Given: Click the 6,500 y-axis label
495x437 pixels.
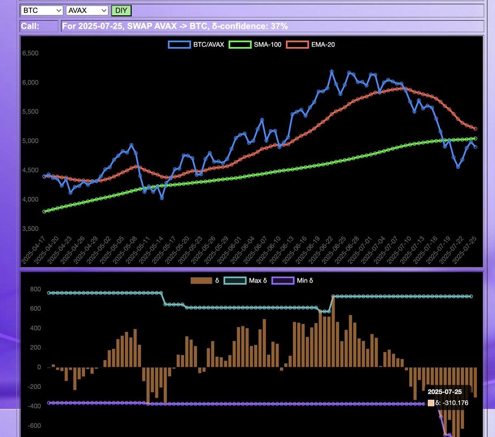Looking at the screenshot, I should point(30,53).
